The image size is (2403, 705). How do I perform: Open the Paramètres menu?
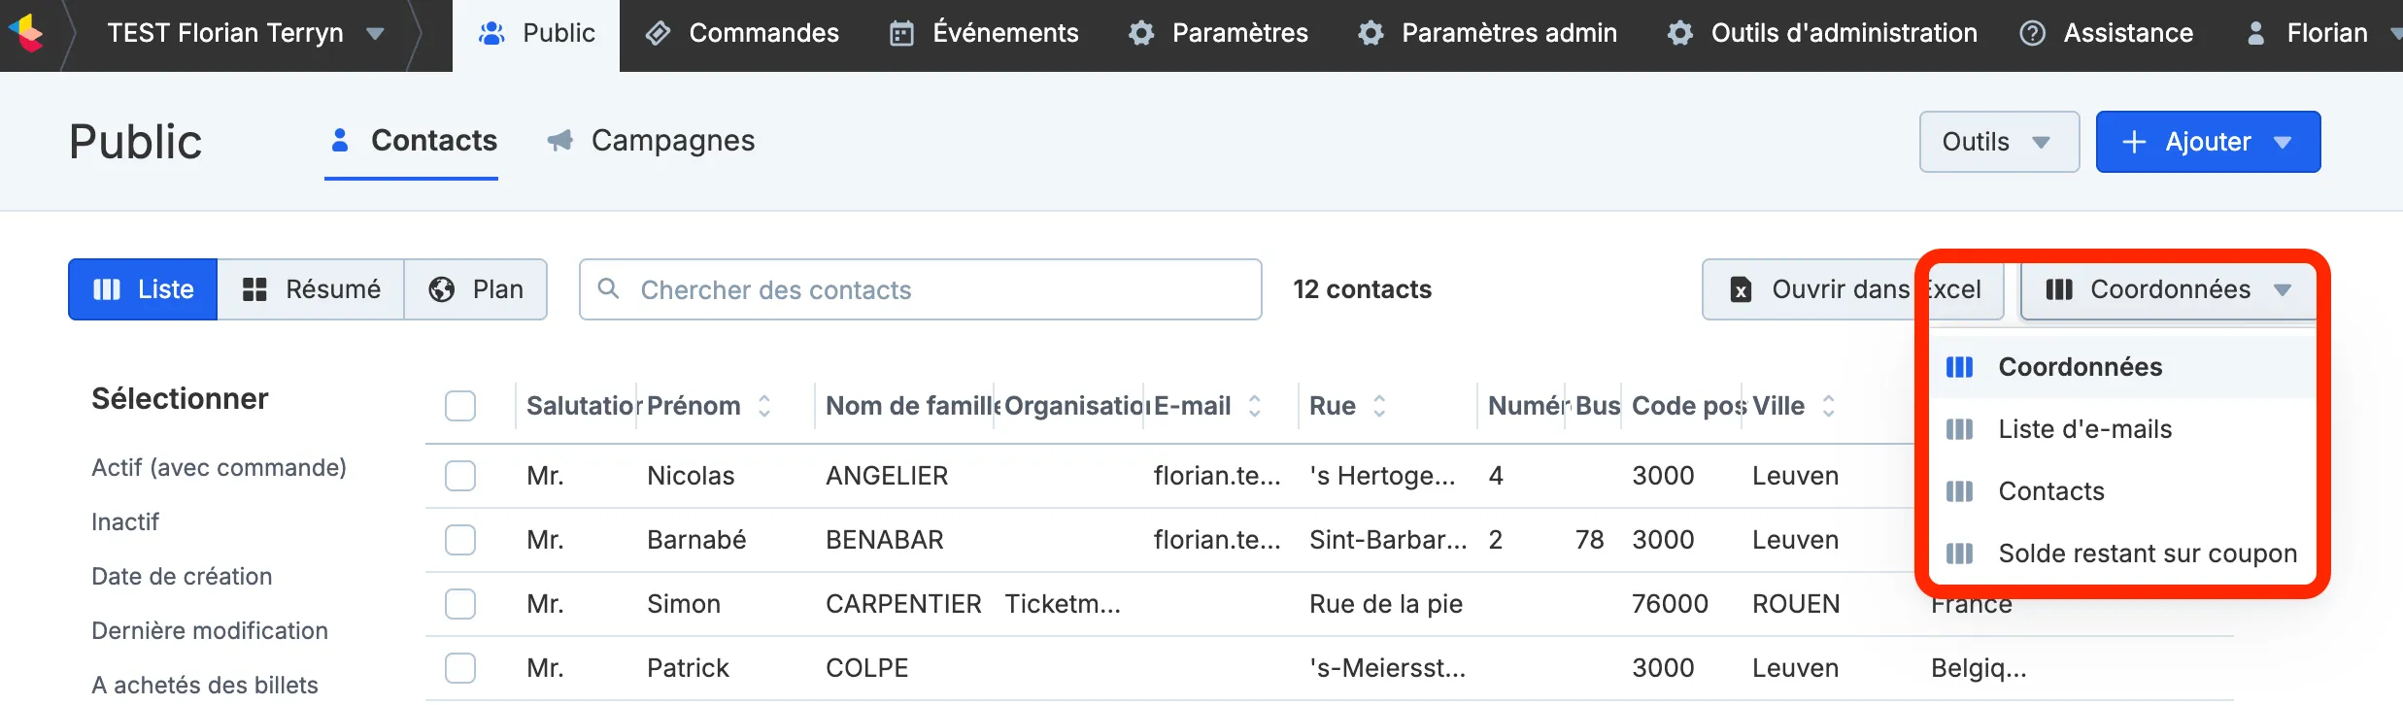pyautogui.click(x=1219, y=33)
